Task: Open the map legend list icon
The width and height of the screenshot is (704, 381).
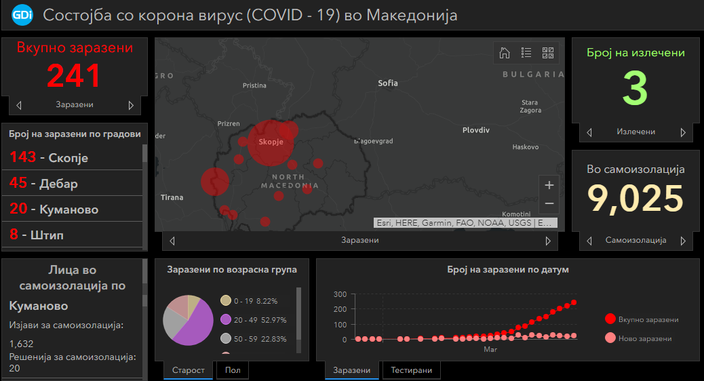Action: coord(526,53)
